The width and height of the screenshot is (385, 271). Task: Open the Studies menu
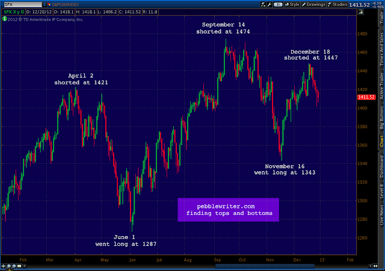pos(337,4)
